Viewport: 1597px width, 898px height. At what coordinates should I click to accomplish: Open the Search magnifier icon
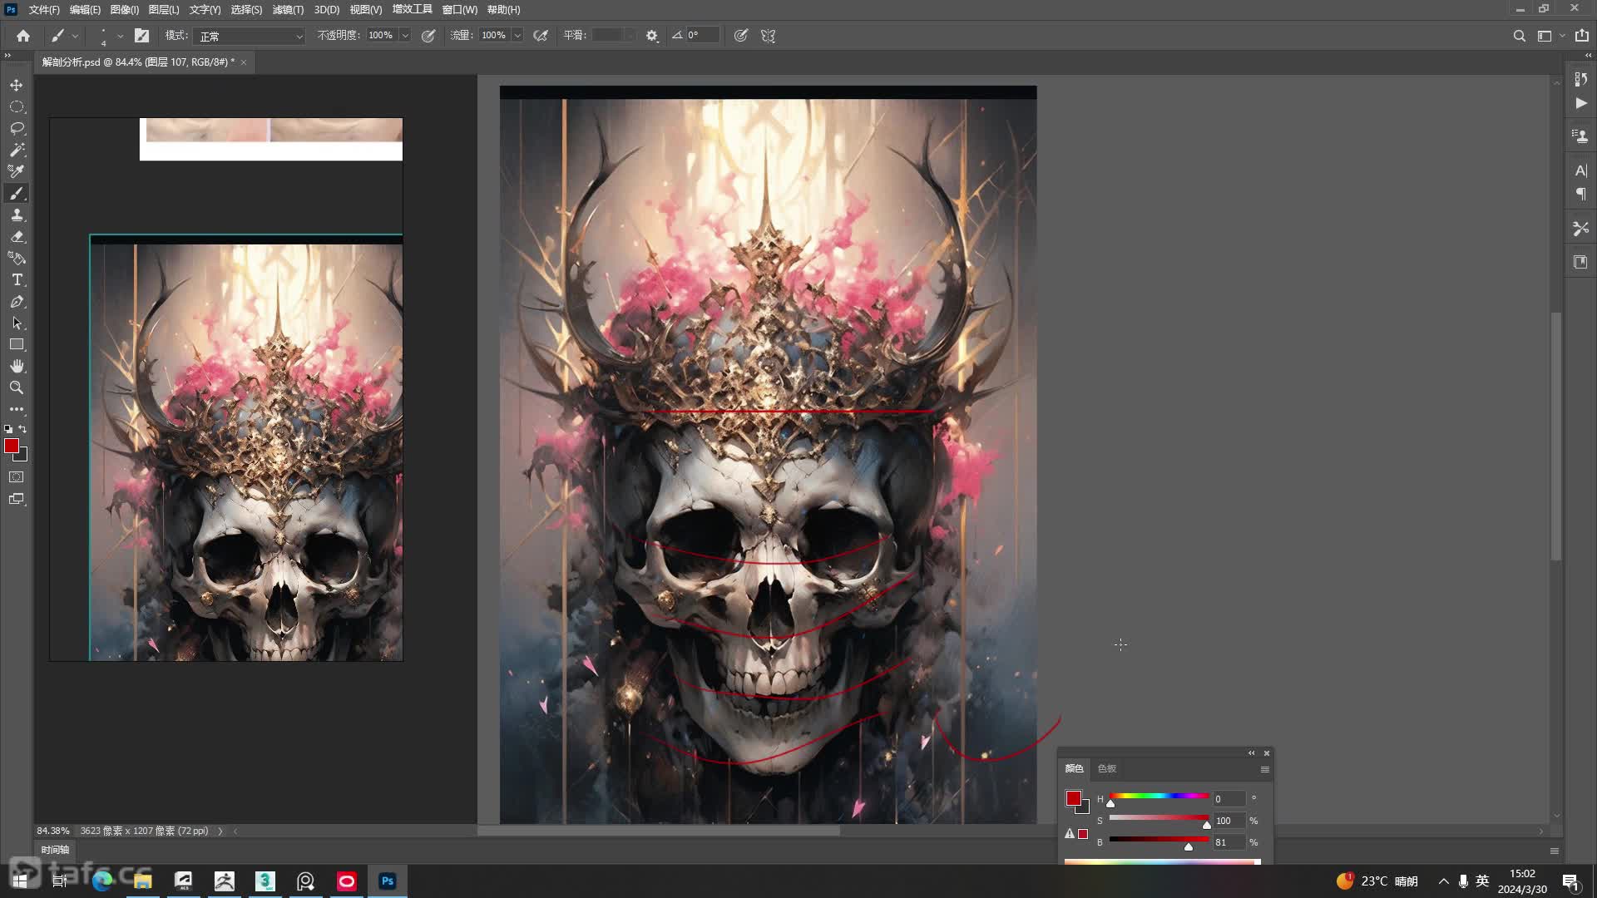tap(1519, 36)
